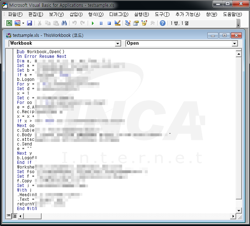Image resolution: width=250 pixels, height=226 pixels.
Task: Click the 'x = 1' code line
Action: click(23, 93)
